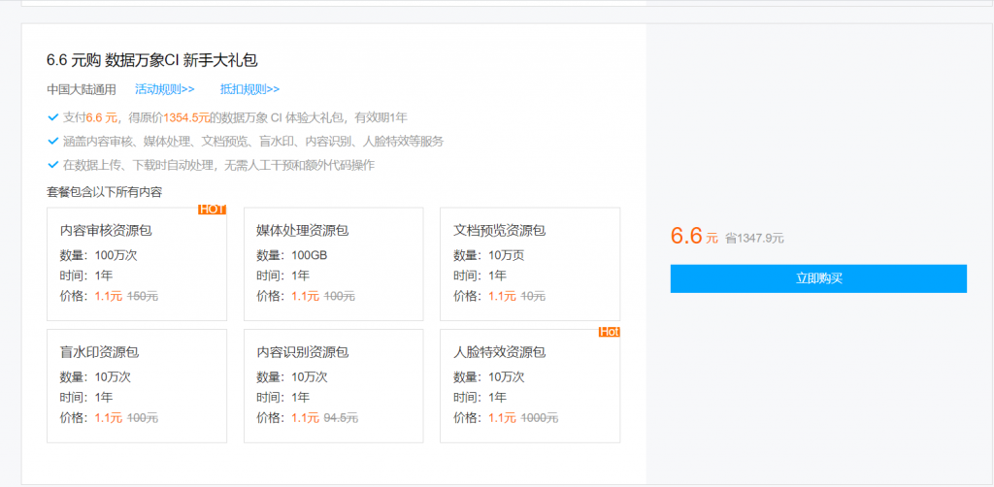Click the struck-through 10元 price
The width and height of the screenshot is (994, 487).
point(533,297)
